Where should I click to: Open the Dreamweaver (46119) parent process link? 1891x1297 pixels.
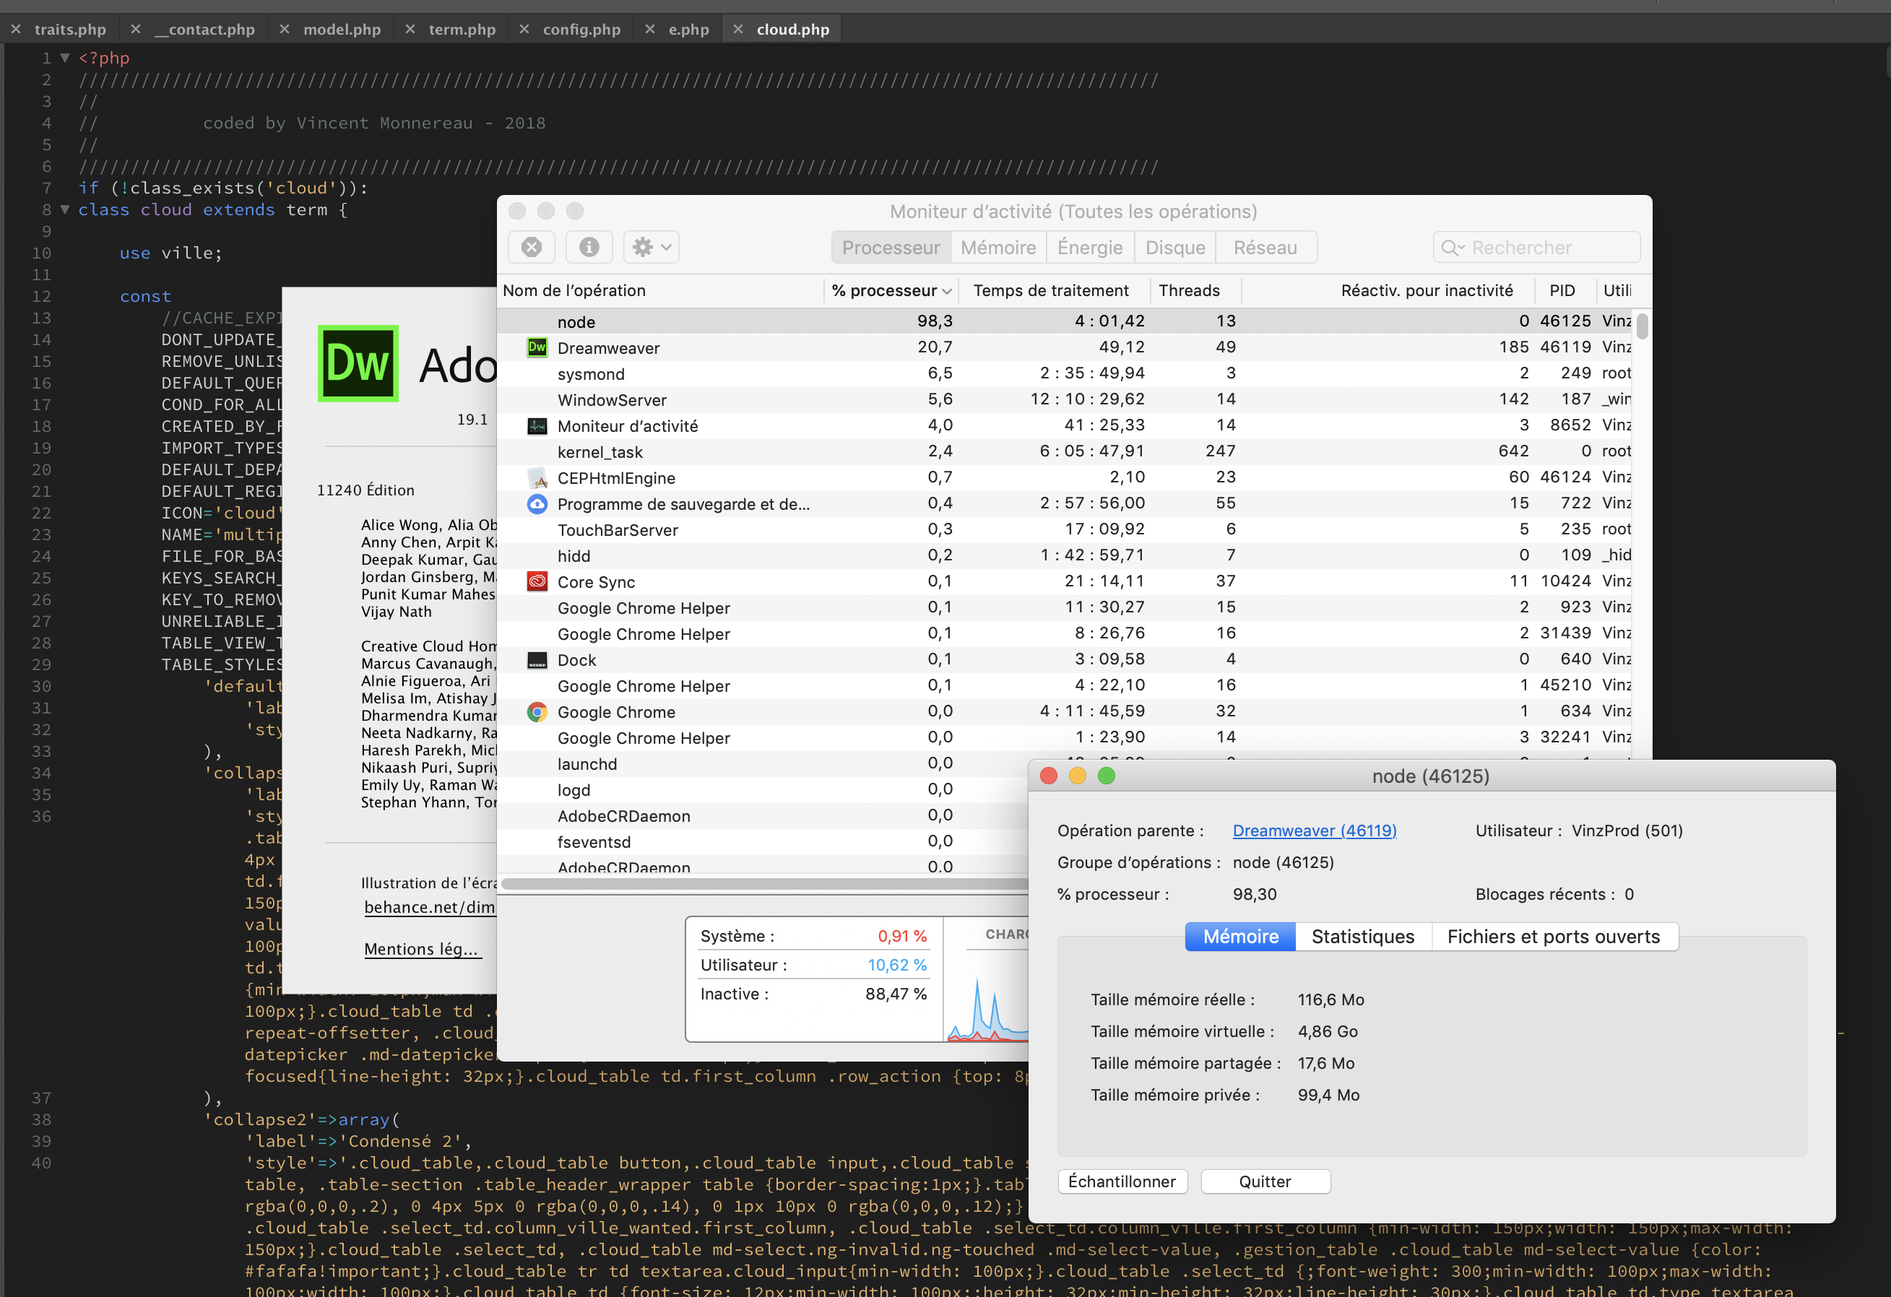click(1314, 830)
